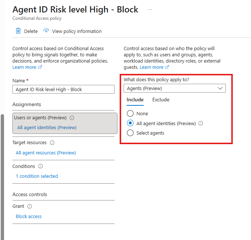
Task: Click the Block access link
Action: [28, 217]
